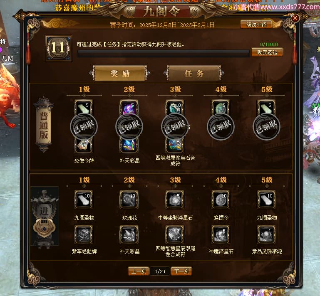Image resolution: width=320 pixels, height=296 pixels.
Task: Click the 补天彩晶 icon in the advanced row
Action: click(129, 234)
